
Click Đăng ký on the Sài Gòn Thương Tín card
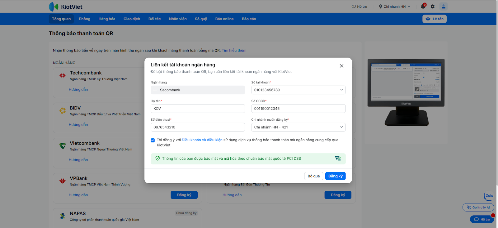(x=338, y=195)
